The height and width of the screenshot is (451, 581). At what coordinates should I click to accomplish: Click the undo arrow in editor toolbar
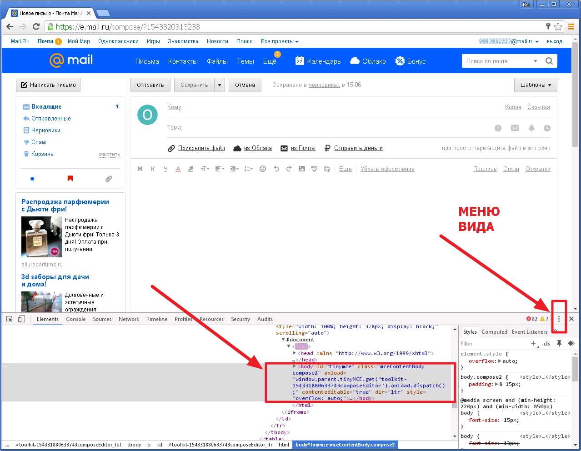pyautogui.click(x=276, y=169)
